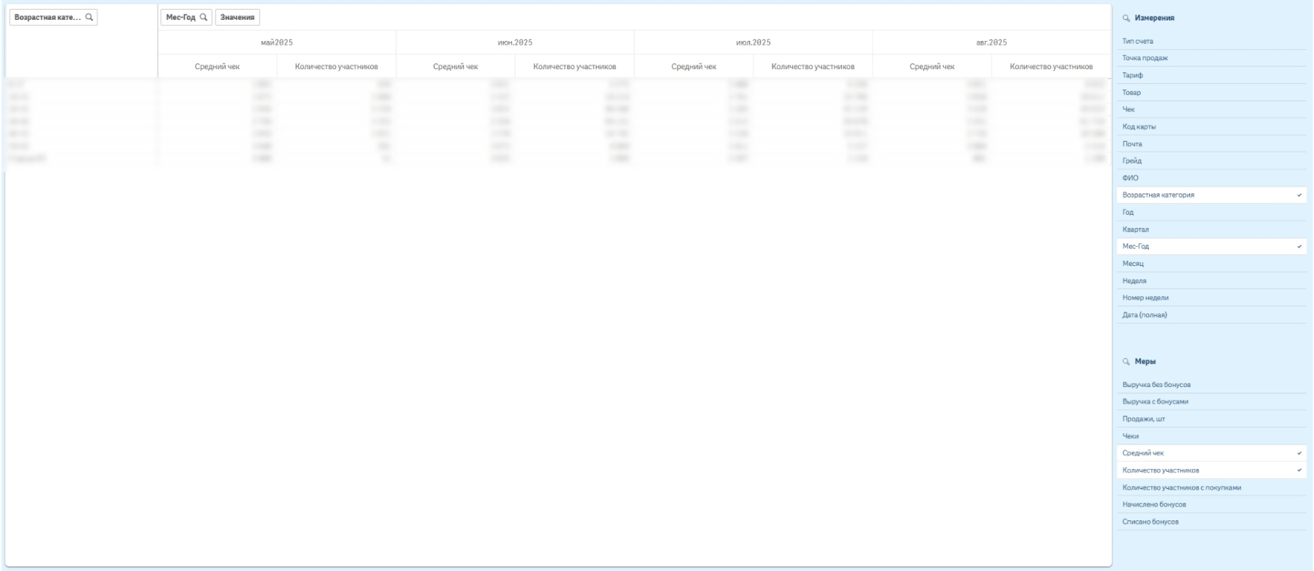Add Квартал dimension to pivot
The width and height of the screenshot is (1314, 571).
tap(1135, 230)
